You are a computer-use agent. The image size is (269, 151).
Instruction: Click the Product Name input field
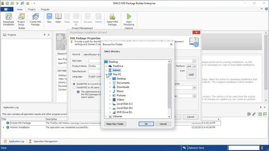click(95, 66)
